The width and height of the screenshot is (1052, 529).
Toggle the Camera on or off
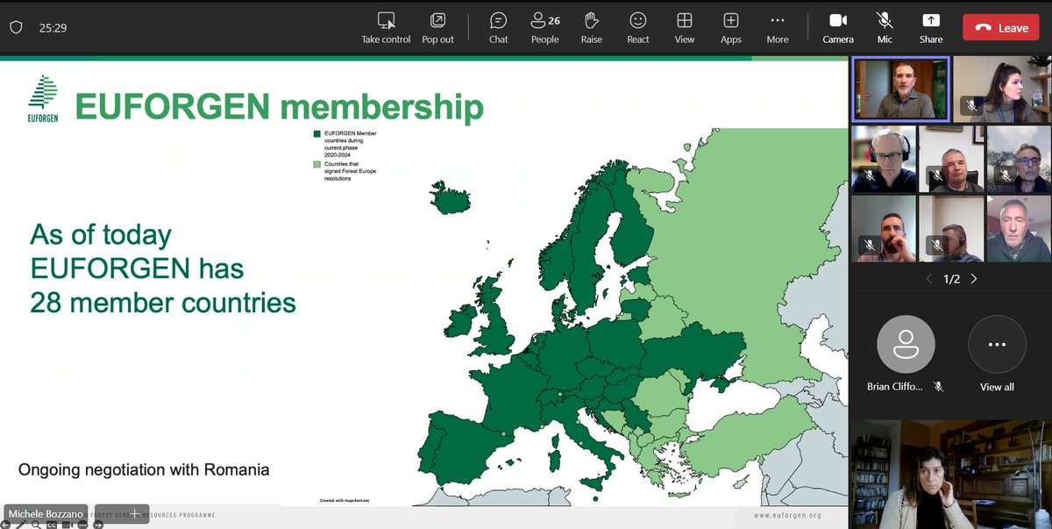838,27
